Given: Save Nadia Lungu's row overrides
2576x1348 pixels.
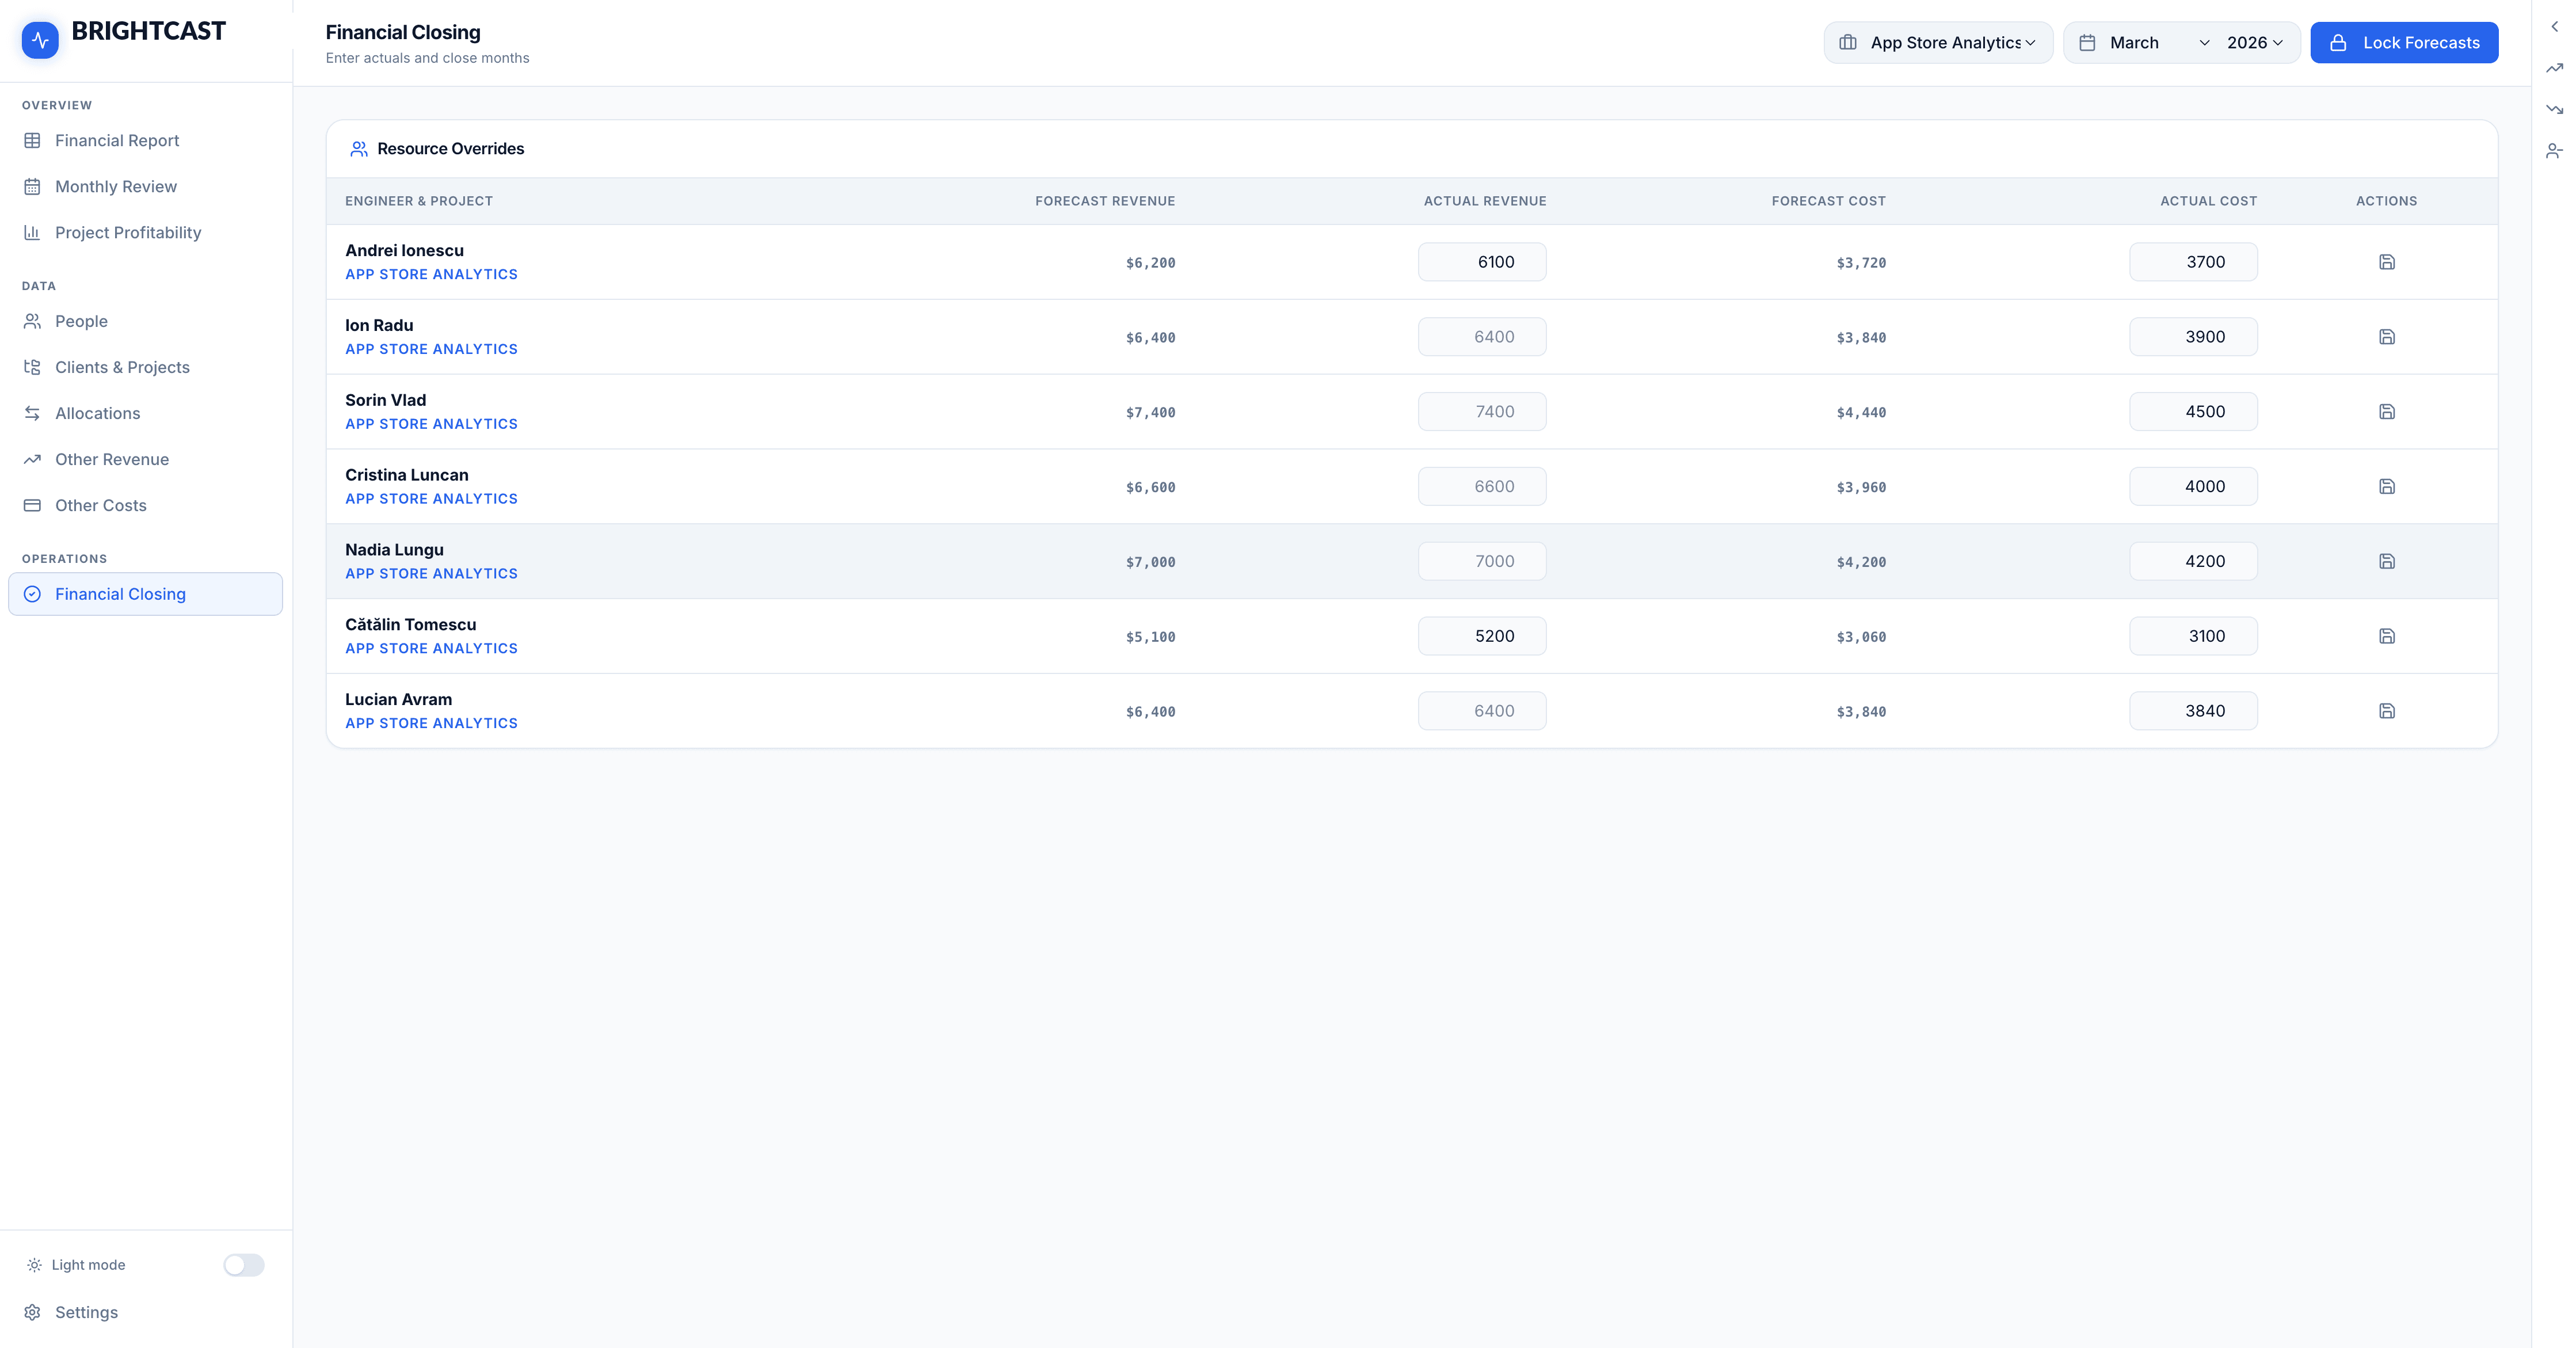Looking at the screenshot, I should (x=2386, y=561).
